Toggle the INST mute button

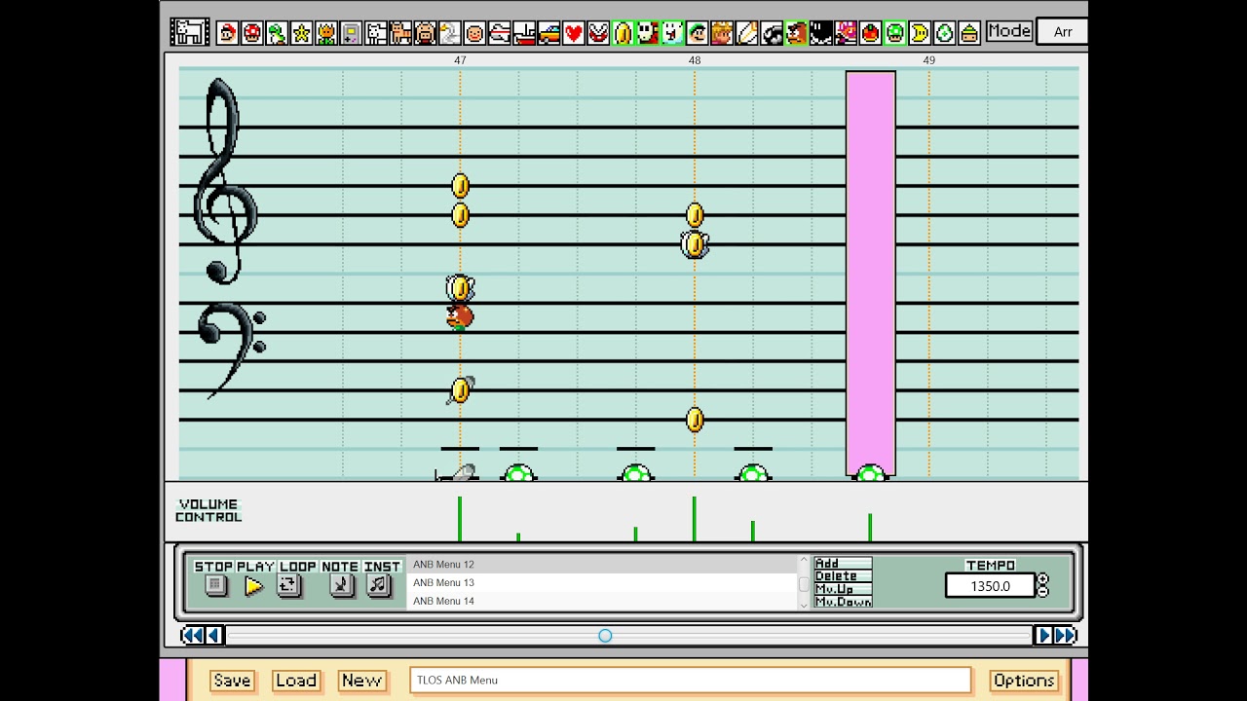click(x=379, y=585)
